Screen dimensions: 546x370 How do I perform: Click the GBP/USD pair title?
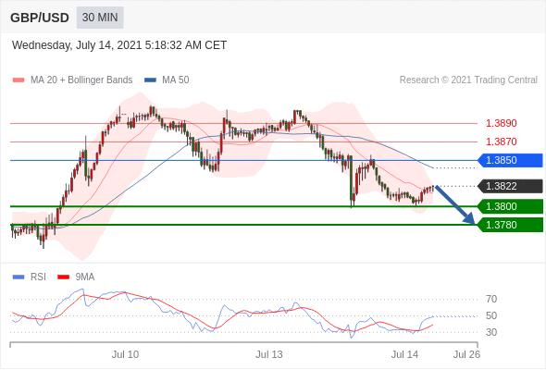(x=40, y=18)
